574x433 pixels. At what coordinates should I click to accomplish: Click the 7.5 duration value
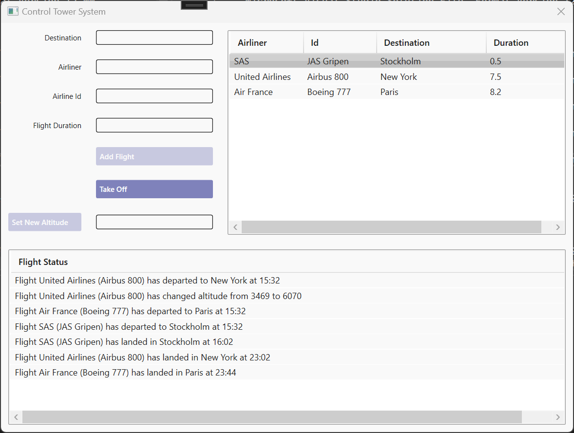click(x=495, y=77)
